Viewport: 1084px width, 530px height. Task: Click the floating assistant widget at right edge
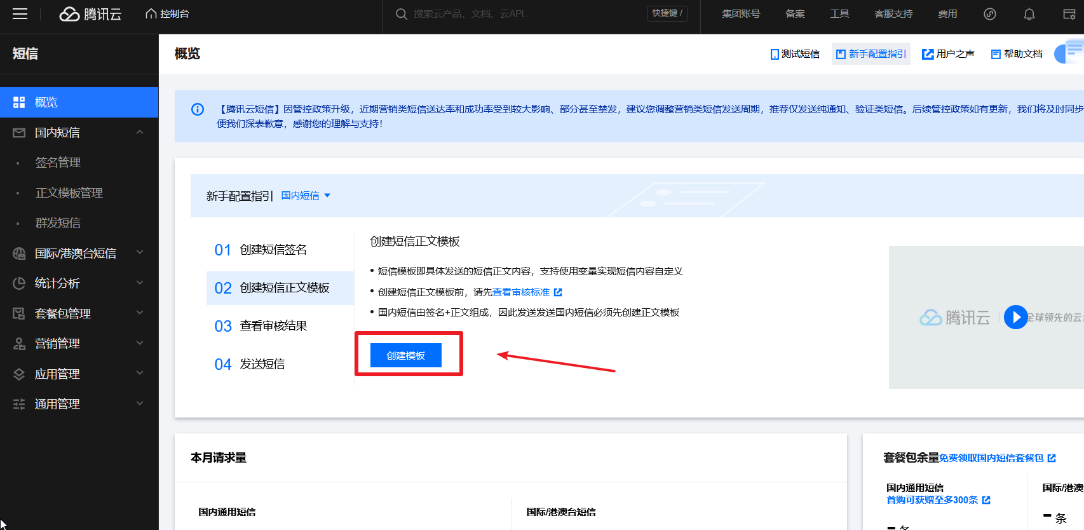[1070, 51]
